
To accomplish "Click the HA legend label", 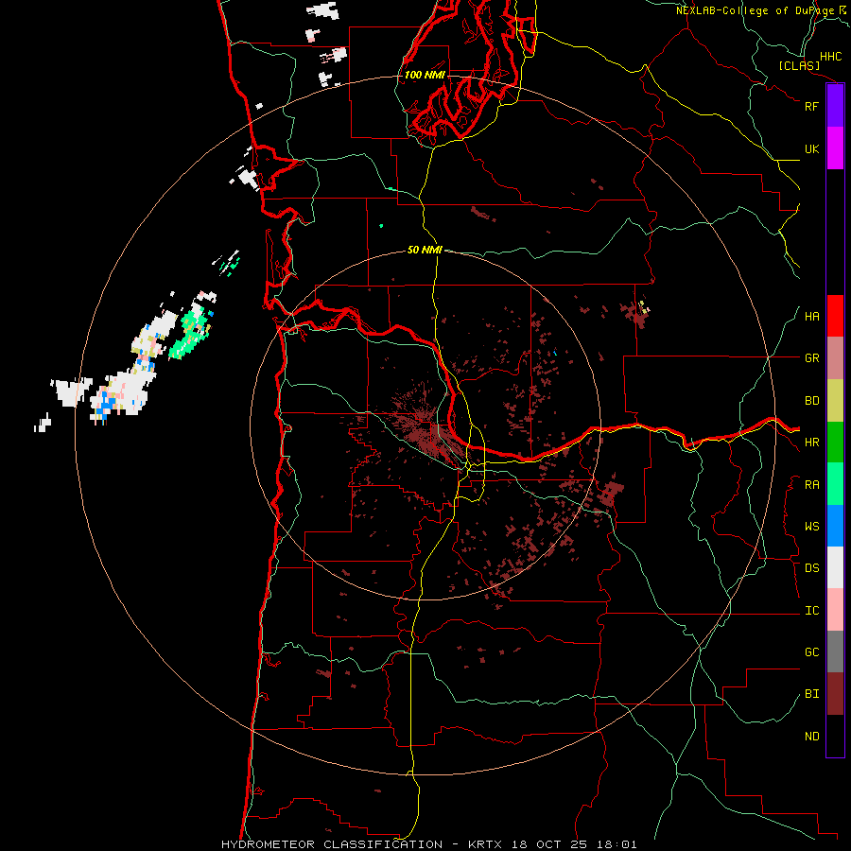I will coord(812,317).
